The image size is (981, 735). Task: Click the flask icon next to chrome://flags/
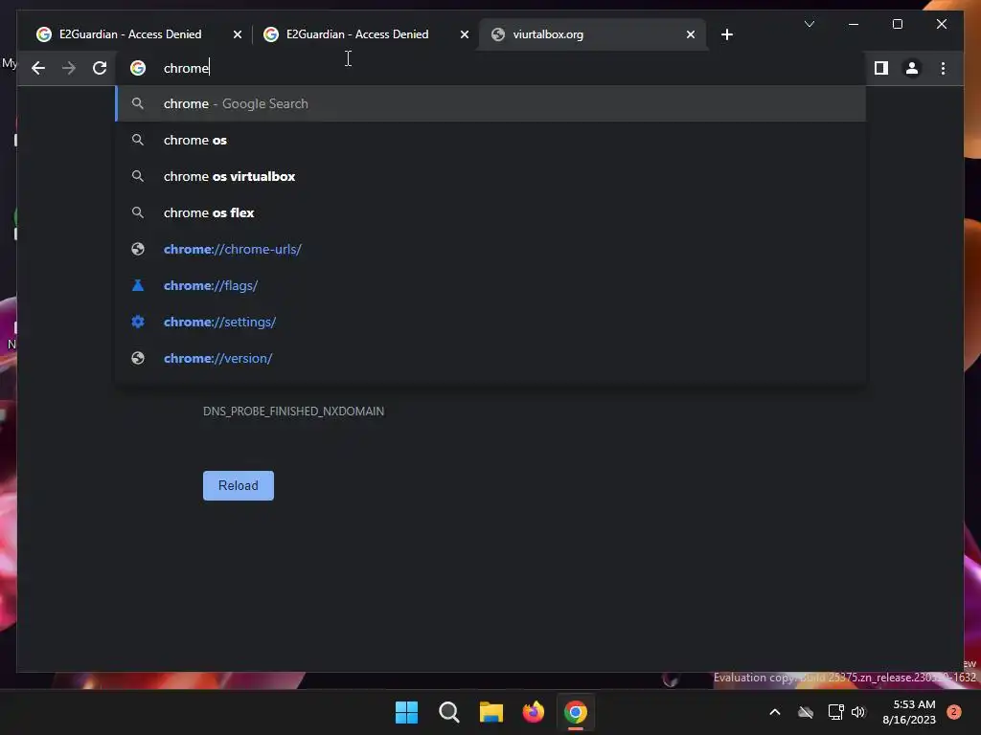138,285
